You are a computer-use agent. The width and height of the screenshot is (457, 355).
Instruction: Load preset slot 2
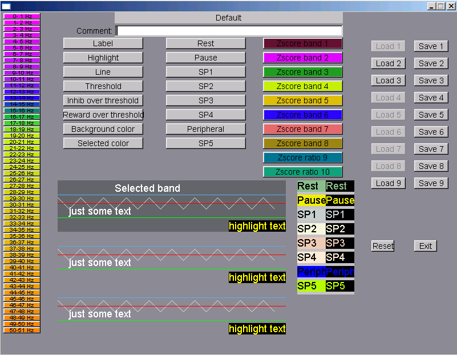tap(389, 63)
